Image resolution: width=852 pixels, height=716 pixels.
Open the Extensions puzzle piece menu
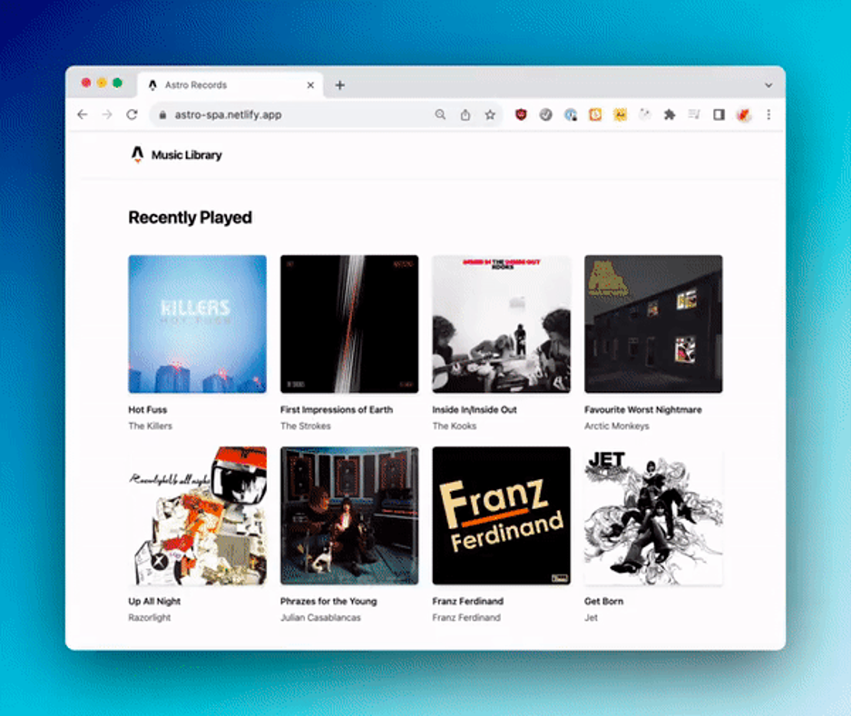tap(670, 114)
